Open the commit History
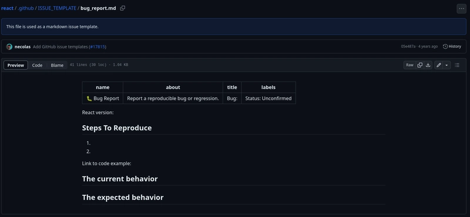Screen dimensions: 470x217 [452, 46]
